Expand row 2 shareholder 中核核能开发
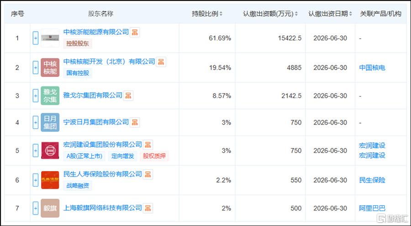Screen dimensions: 411x226 [35, 68]
